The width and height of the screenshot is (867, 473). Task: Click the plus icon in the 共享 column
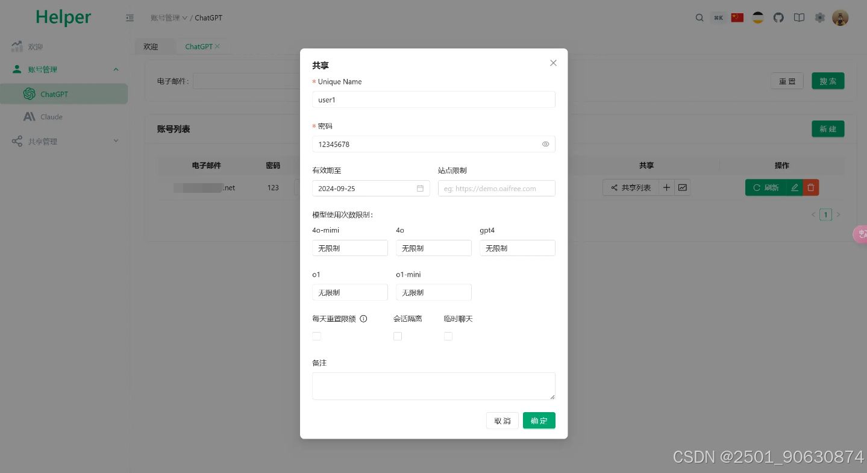point(666,187)
